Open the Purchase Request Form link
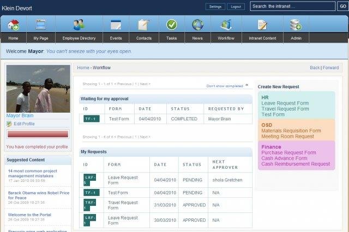This screenshot has width=349, height=232. [x=288, y=152]
